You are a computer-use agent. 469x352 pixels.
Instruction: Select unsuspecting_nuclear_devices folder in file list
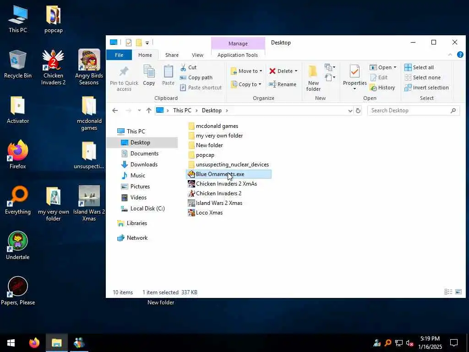229,165
